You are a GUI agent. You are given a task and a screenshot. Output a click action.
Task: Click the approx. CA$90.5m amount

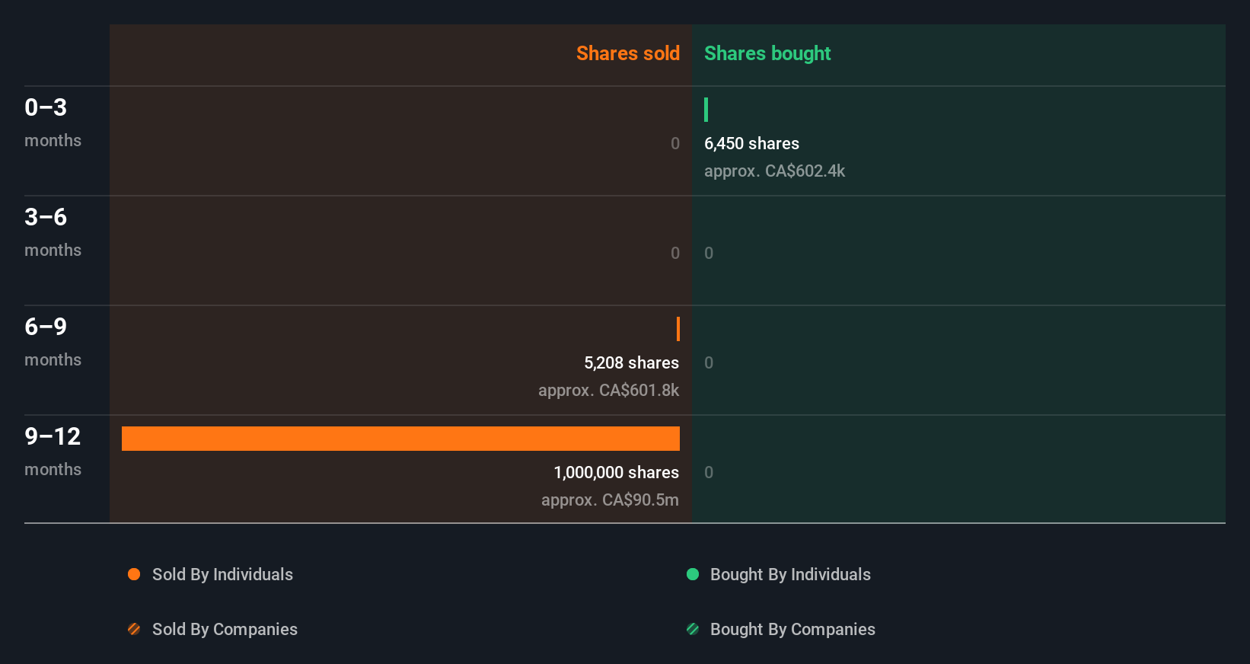610,500
